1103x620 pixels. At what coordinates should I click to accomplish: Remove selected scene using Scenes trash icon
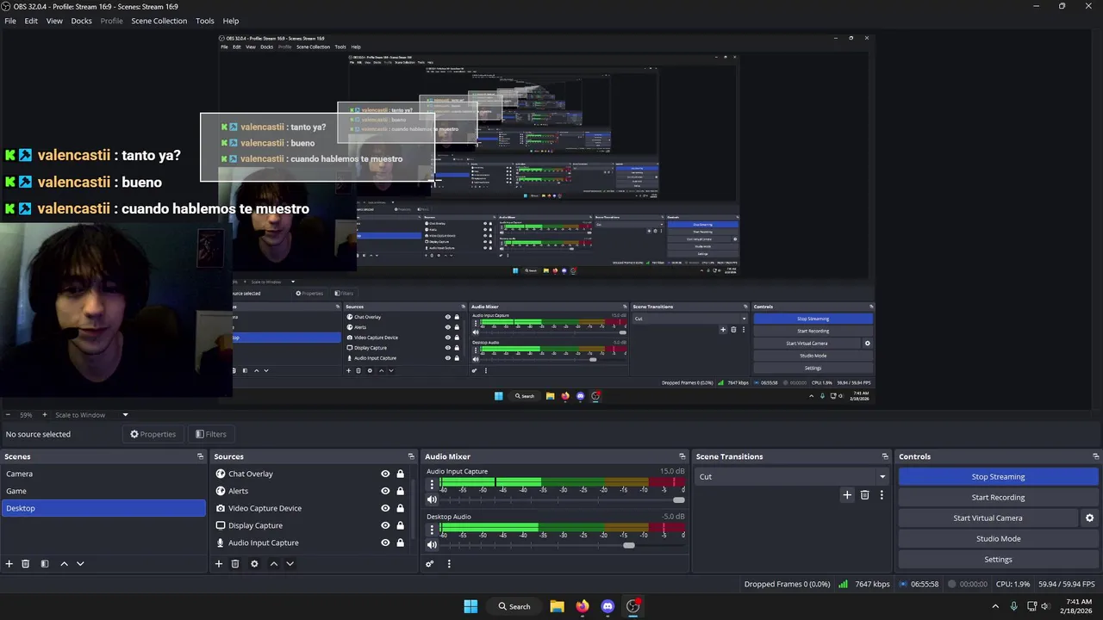[x=26, y=564]
